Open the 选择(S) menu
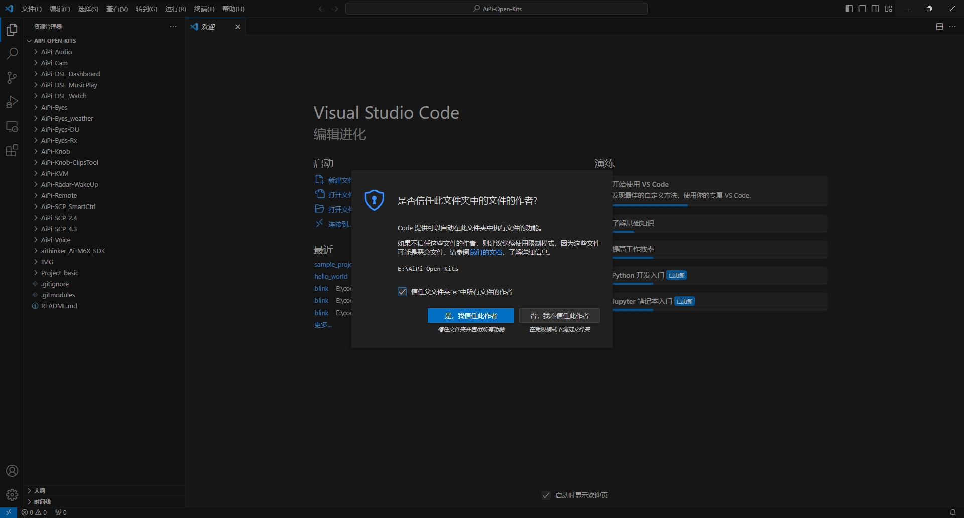Image resolution: width=964 pixels, height=518 pixels. pyautogui.click(x=88, y=9)
